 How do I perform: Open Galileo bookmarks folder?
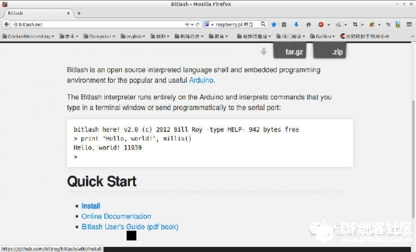[x=322, y=36]
